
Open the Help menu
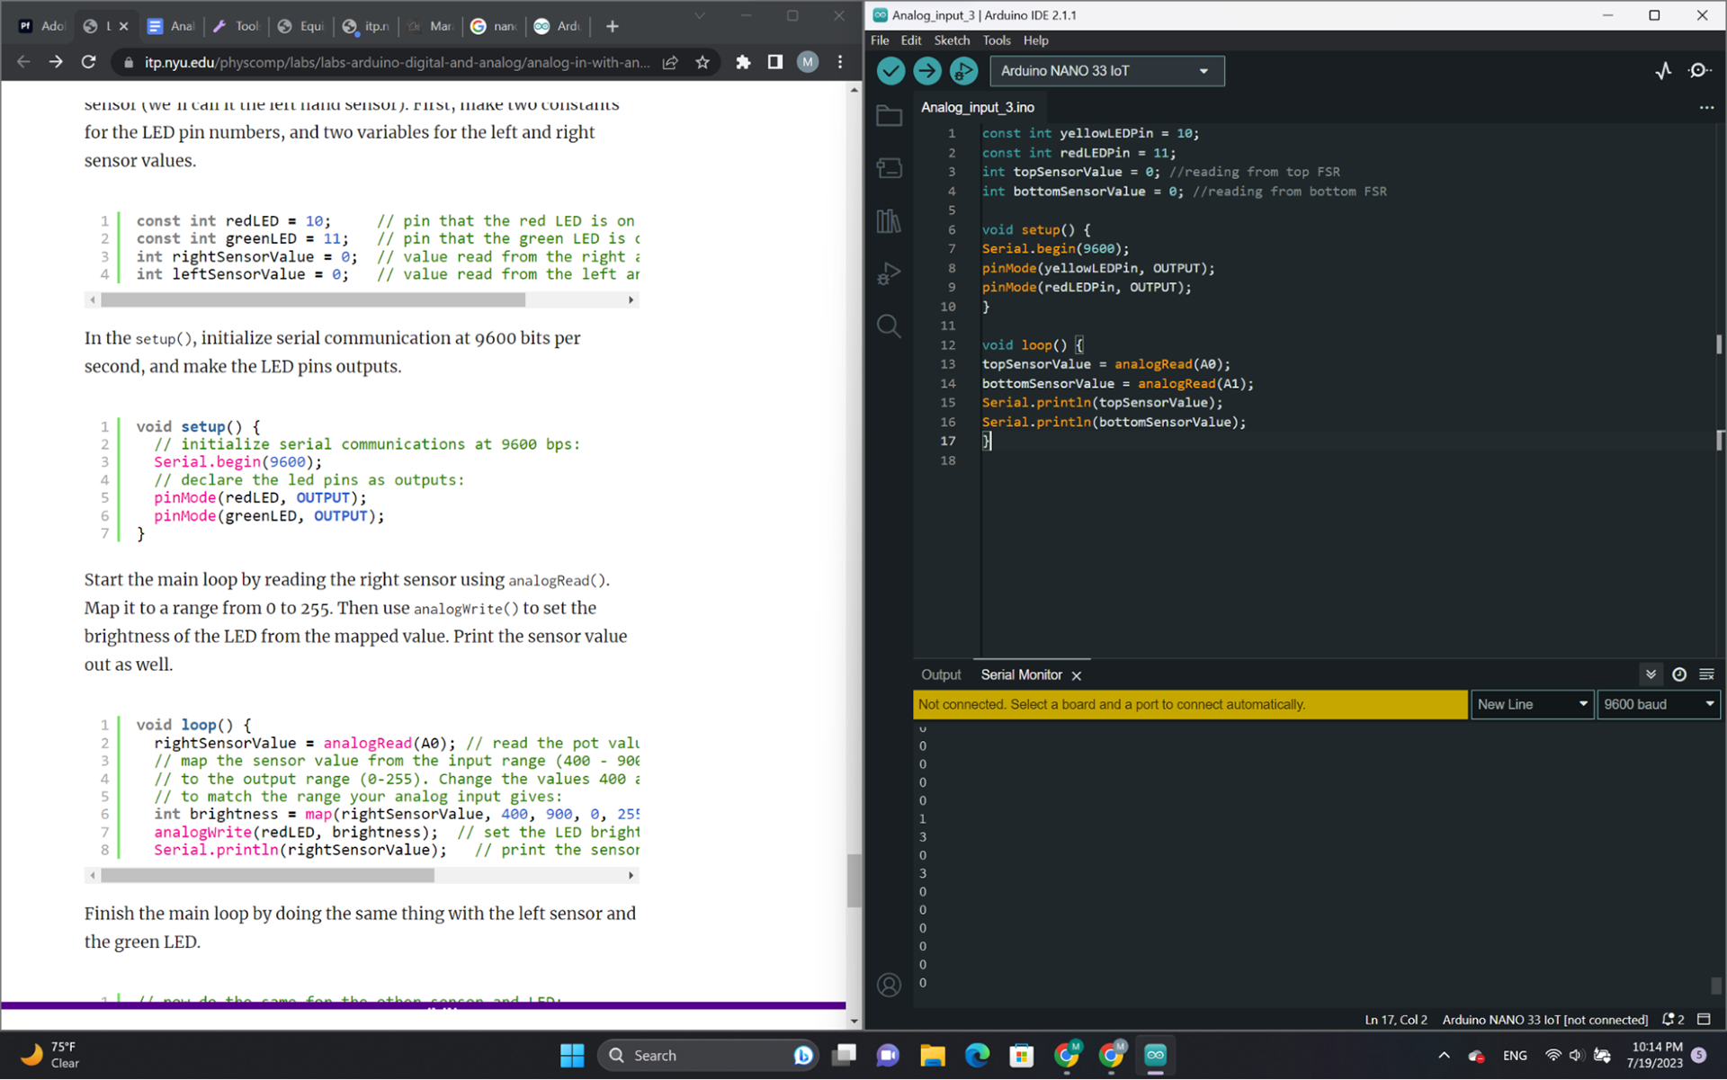(x=1036, y=40)
